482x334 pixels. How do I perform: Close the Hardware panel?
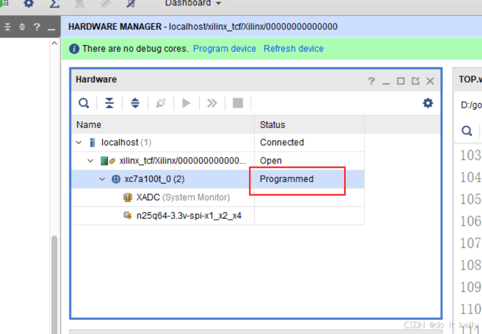430,81
